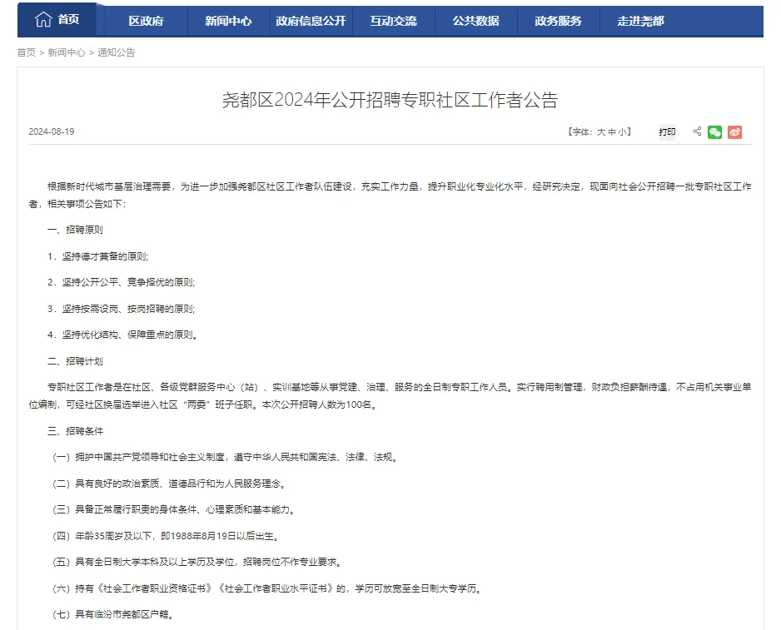Open the share icon next to 打印
This screenshot has height=630, width=781.
coord(697,131)
